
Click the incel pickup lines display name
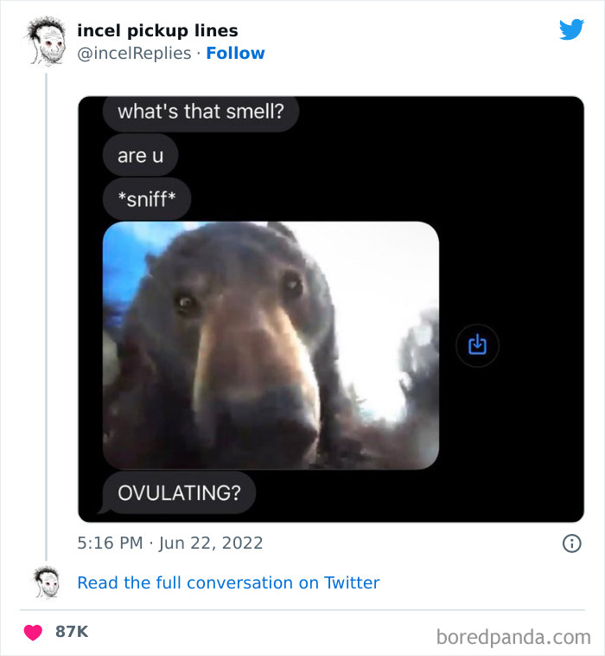[x=157, y=30]
